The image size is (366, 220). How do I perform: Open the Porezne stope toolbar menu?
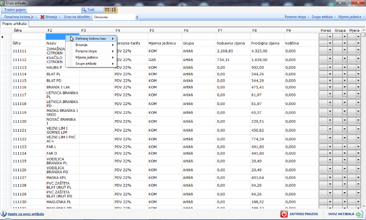[x=297, y=17]
